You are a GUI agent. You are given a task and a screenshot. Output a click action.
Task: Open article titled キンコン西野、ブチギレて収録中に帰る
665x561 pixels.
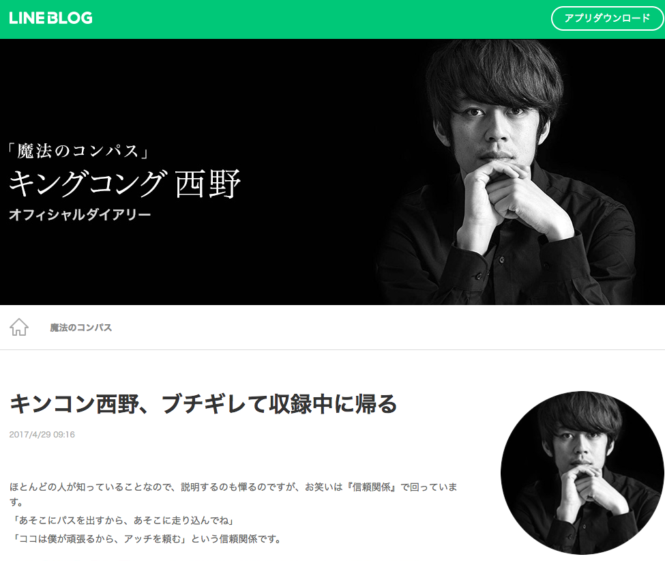tap(203, 403)
